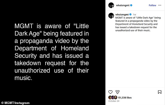The width and height of the screenshot is (165, 105).
Task: Save the post with the bookmark icon
Action: [159, 92]
